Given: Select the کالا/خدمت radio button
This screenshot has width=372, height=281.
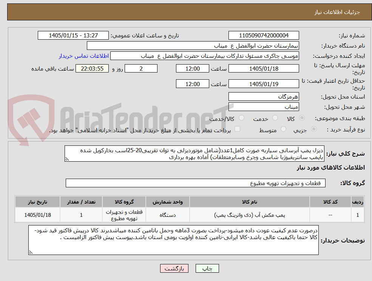Looking at the screenshot, I should (x=241, y=118).
